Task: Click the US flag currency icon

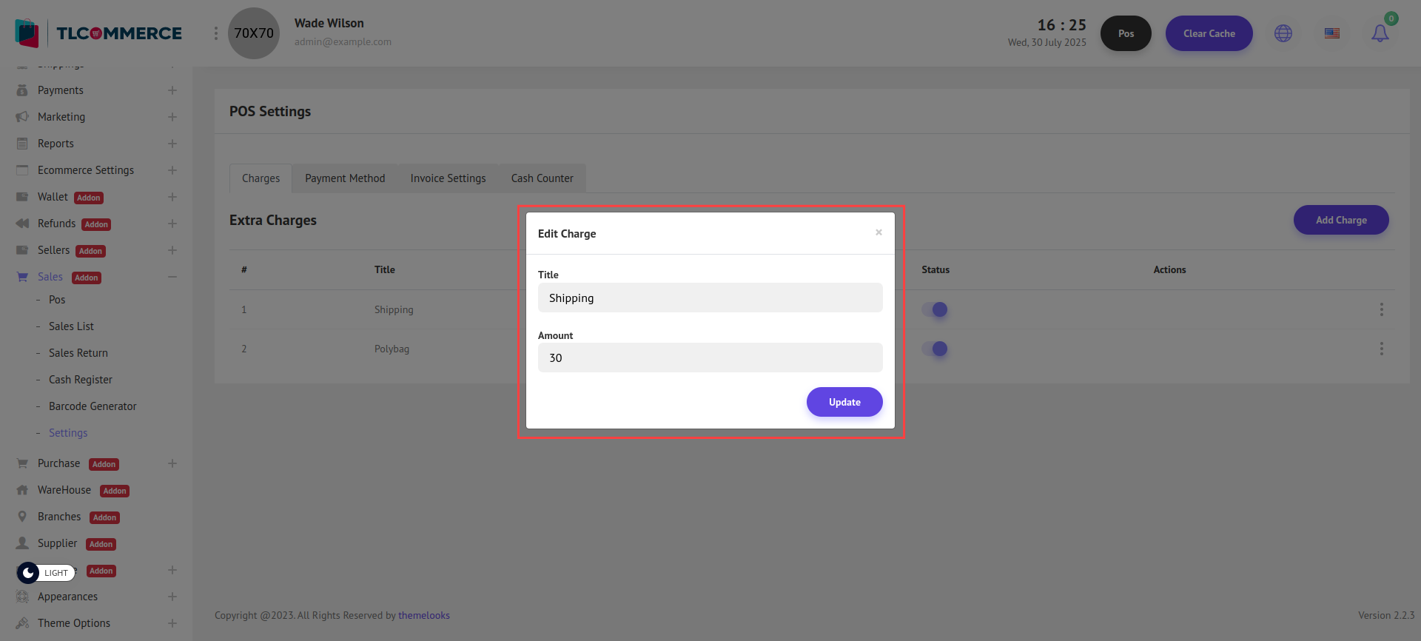Action: (x=1332, y=33)
